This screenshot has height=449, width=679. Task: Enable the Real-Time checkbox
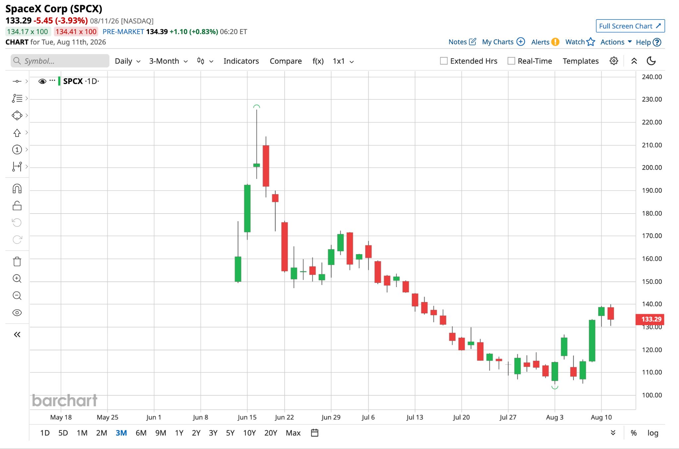pyautogui.click(x=511, y=61)
